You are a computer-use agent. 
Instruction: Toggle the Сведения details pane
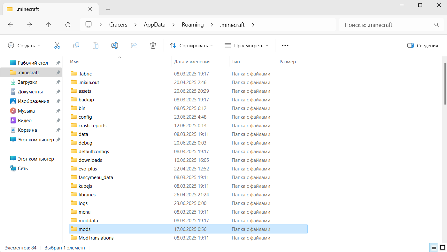423,45
